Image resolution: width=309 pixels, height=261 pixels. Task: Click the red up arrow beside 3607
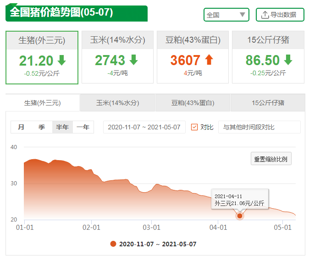209,60
